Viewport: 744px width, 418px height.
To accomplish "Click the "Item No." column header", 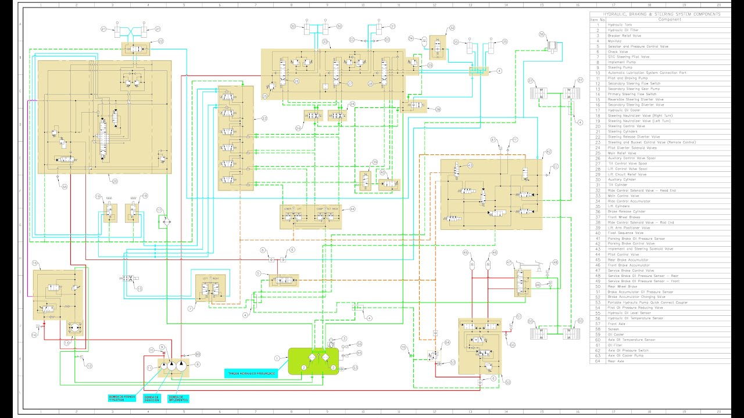I will click(598, 19).
